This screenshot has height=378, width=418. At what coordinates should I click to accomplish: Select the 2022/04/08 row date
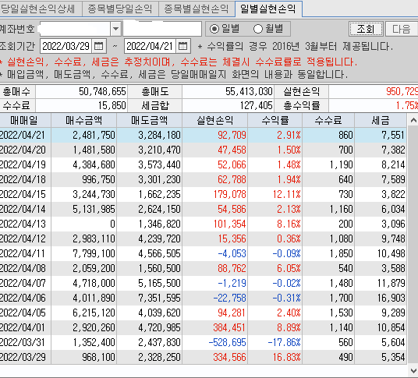pos(23,268)
